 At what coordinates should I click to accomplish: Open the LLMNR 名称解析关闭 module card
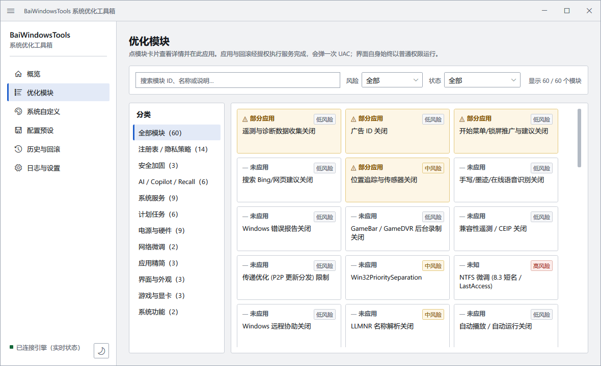[397, 326]
